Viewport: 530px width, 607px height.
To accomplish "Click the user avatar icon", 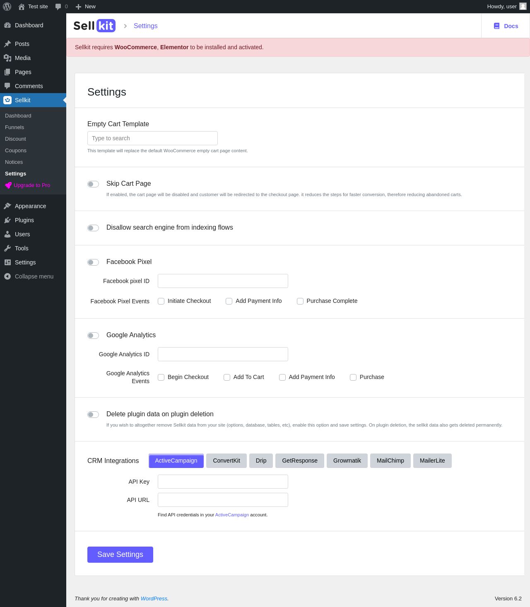I will tap(523, 6).
